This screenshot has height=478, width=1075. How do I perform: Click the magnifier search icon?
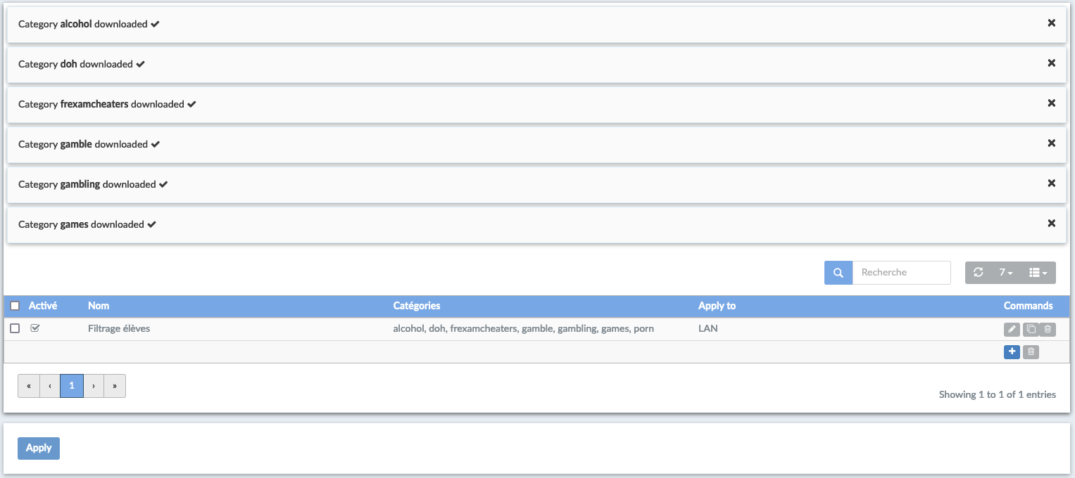coord(838,273)
